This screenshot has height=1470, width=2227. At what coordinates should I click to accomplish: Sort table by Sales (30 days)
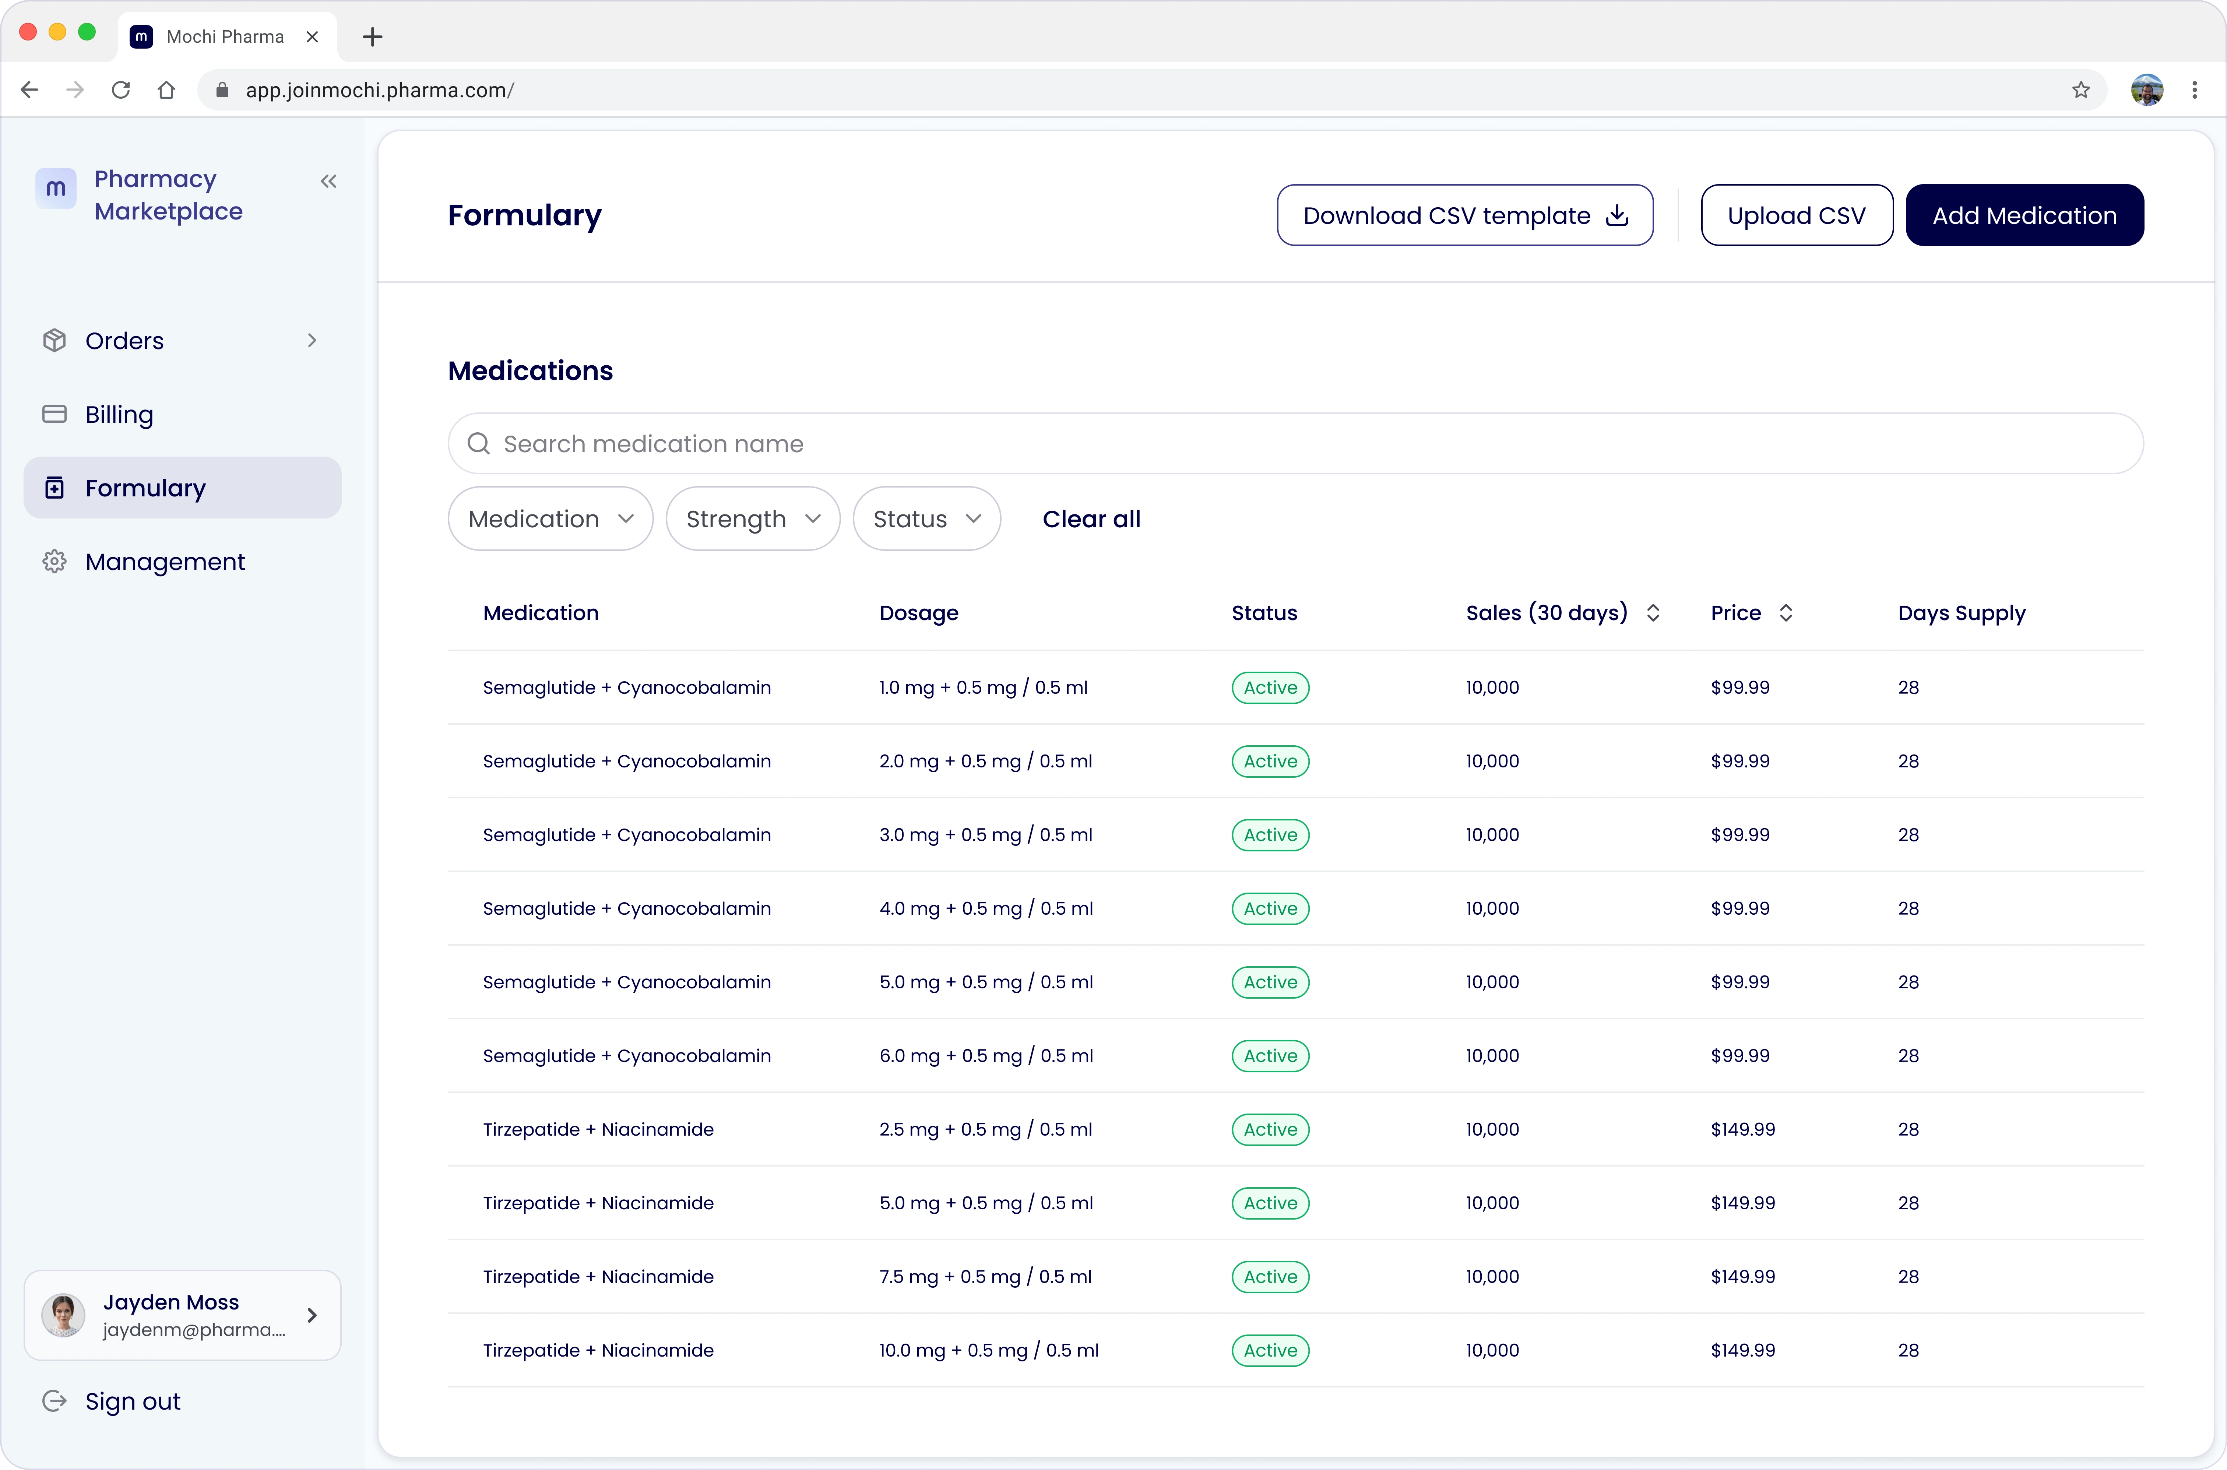click(x=1653, y=613)
